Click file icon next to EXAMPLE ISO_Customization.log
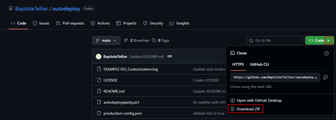 [x=99, y=69]
